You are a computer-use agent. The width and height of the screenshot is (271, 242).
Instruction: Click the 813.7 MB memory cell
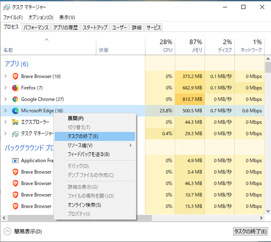click(190, 99)
